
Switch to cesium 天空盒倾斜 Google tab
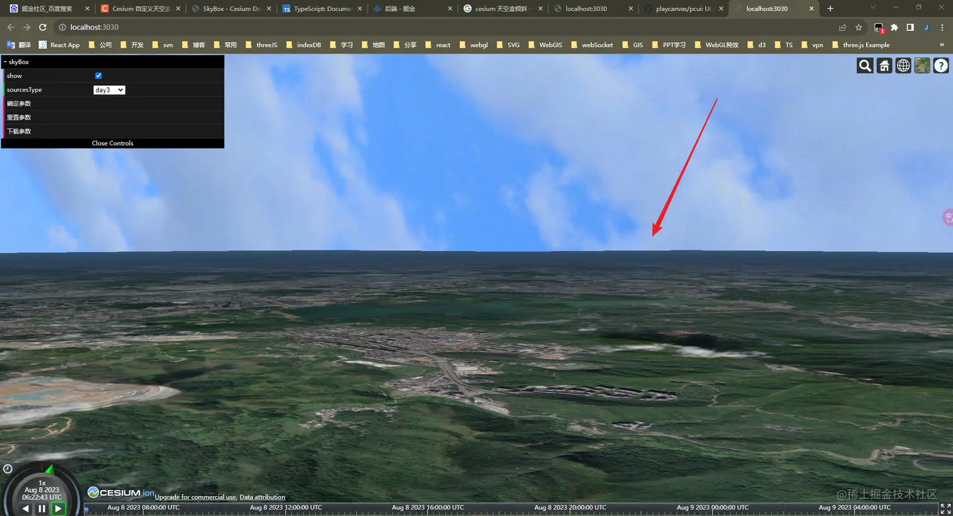click(502, 9)
